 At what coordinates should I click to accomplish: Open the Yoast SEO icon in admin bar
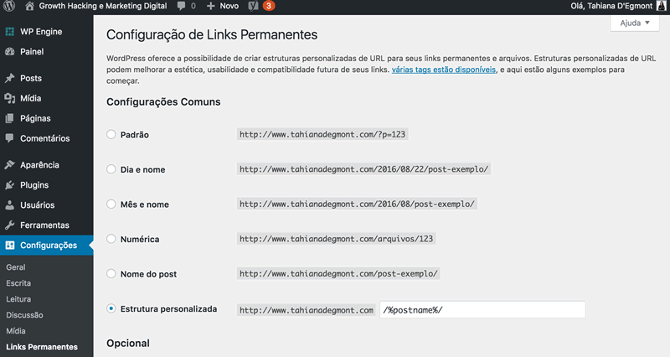254,6
